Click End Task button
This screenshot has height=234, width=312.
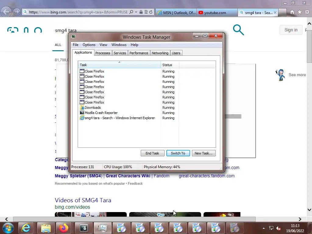click(x=152, y=153)
